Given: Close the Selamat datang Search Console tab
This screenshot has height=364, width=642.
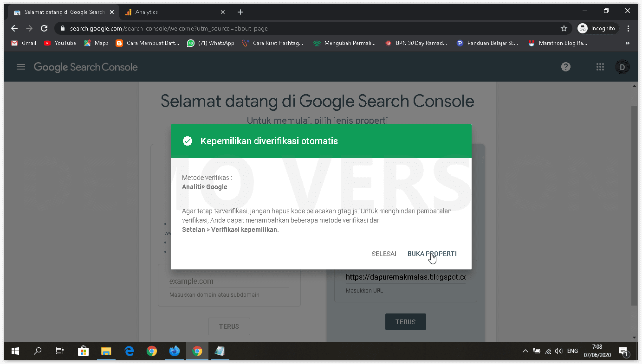Looking at the screenshot, I should [111, 12].
